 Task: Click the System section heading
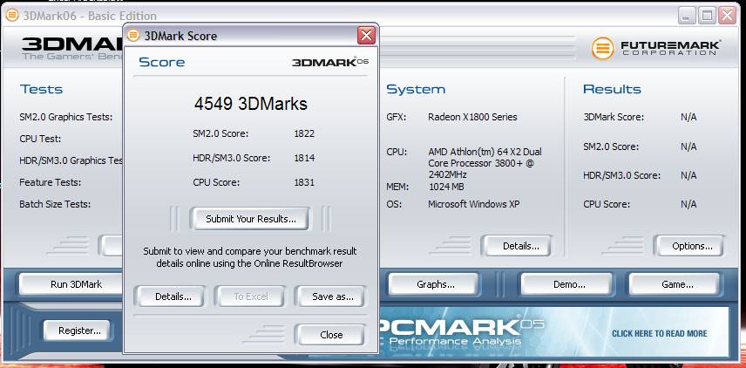(x=416, y=89)
